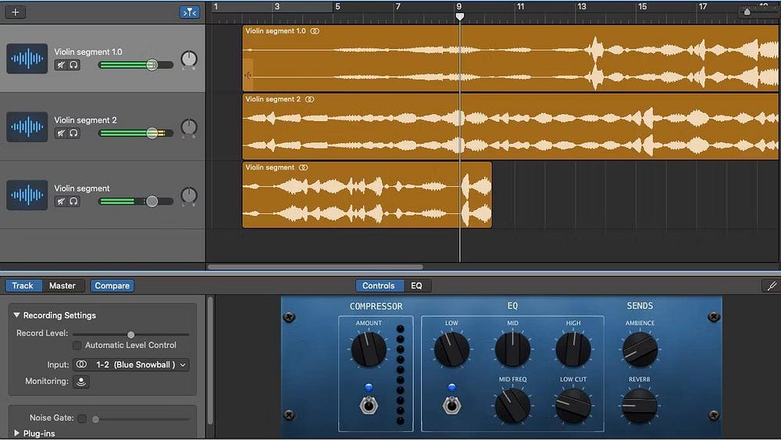Click the add new track plus icon
Viewport: 781px width, 440px height.
[15, 12]
